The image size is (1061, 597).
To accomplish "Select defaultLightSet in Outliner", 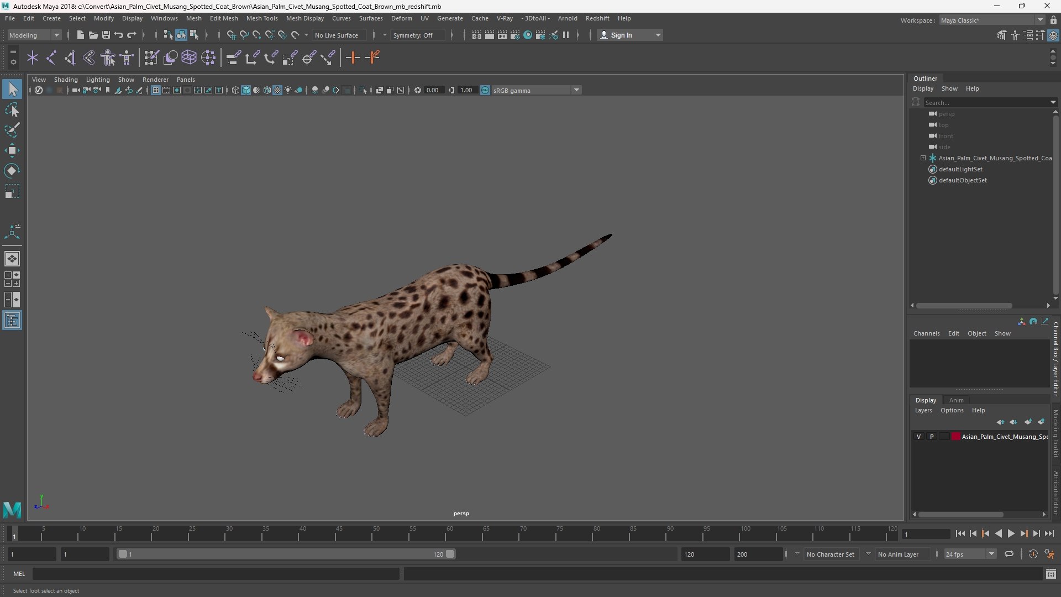I will pyautogui.click(x=960, y=169).
